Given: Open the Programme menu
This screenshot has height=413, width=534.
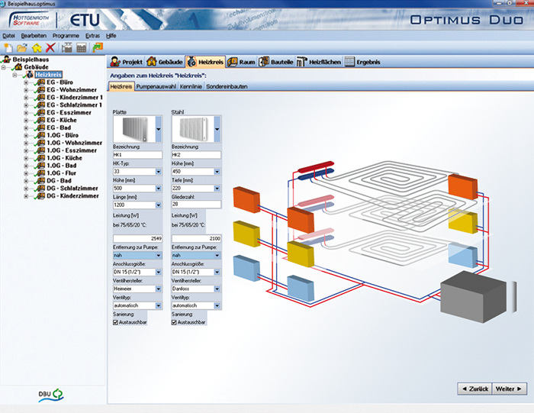Looking at the screenshot, I should click(x=66, y=36).
